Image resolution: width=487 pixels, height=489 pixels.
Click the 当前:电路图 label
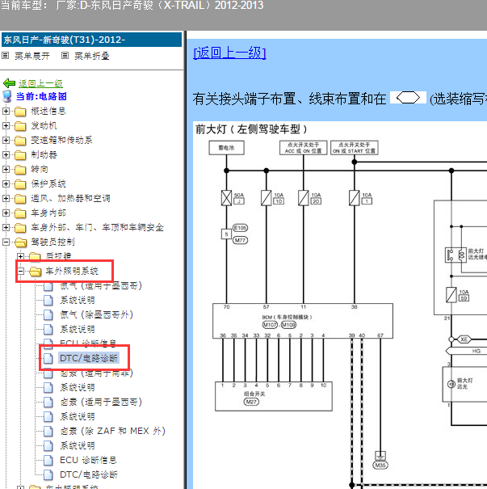41,96
